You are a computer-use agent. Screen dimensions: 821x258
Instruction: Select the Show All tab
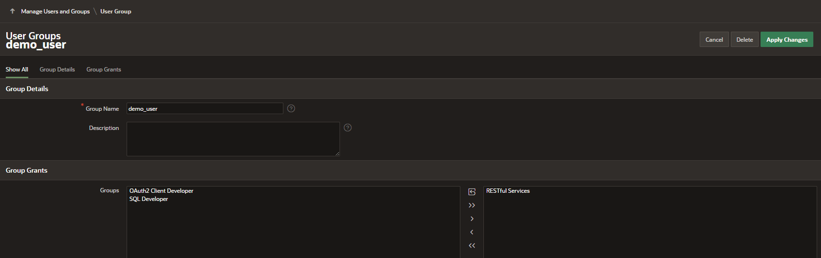click(x=17, y=70)
